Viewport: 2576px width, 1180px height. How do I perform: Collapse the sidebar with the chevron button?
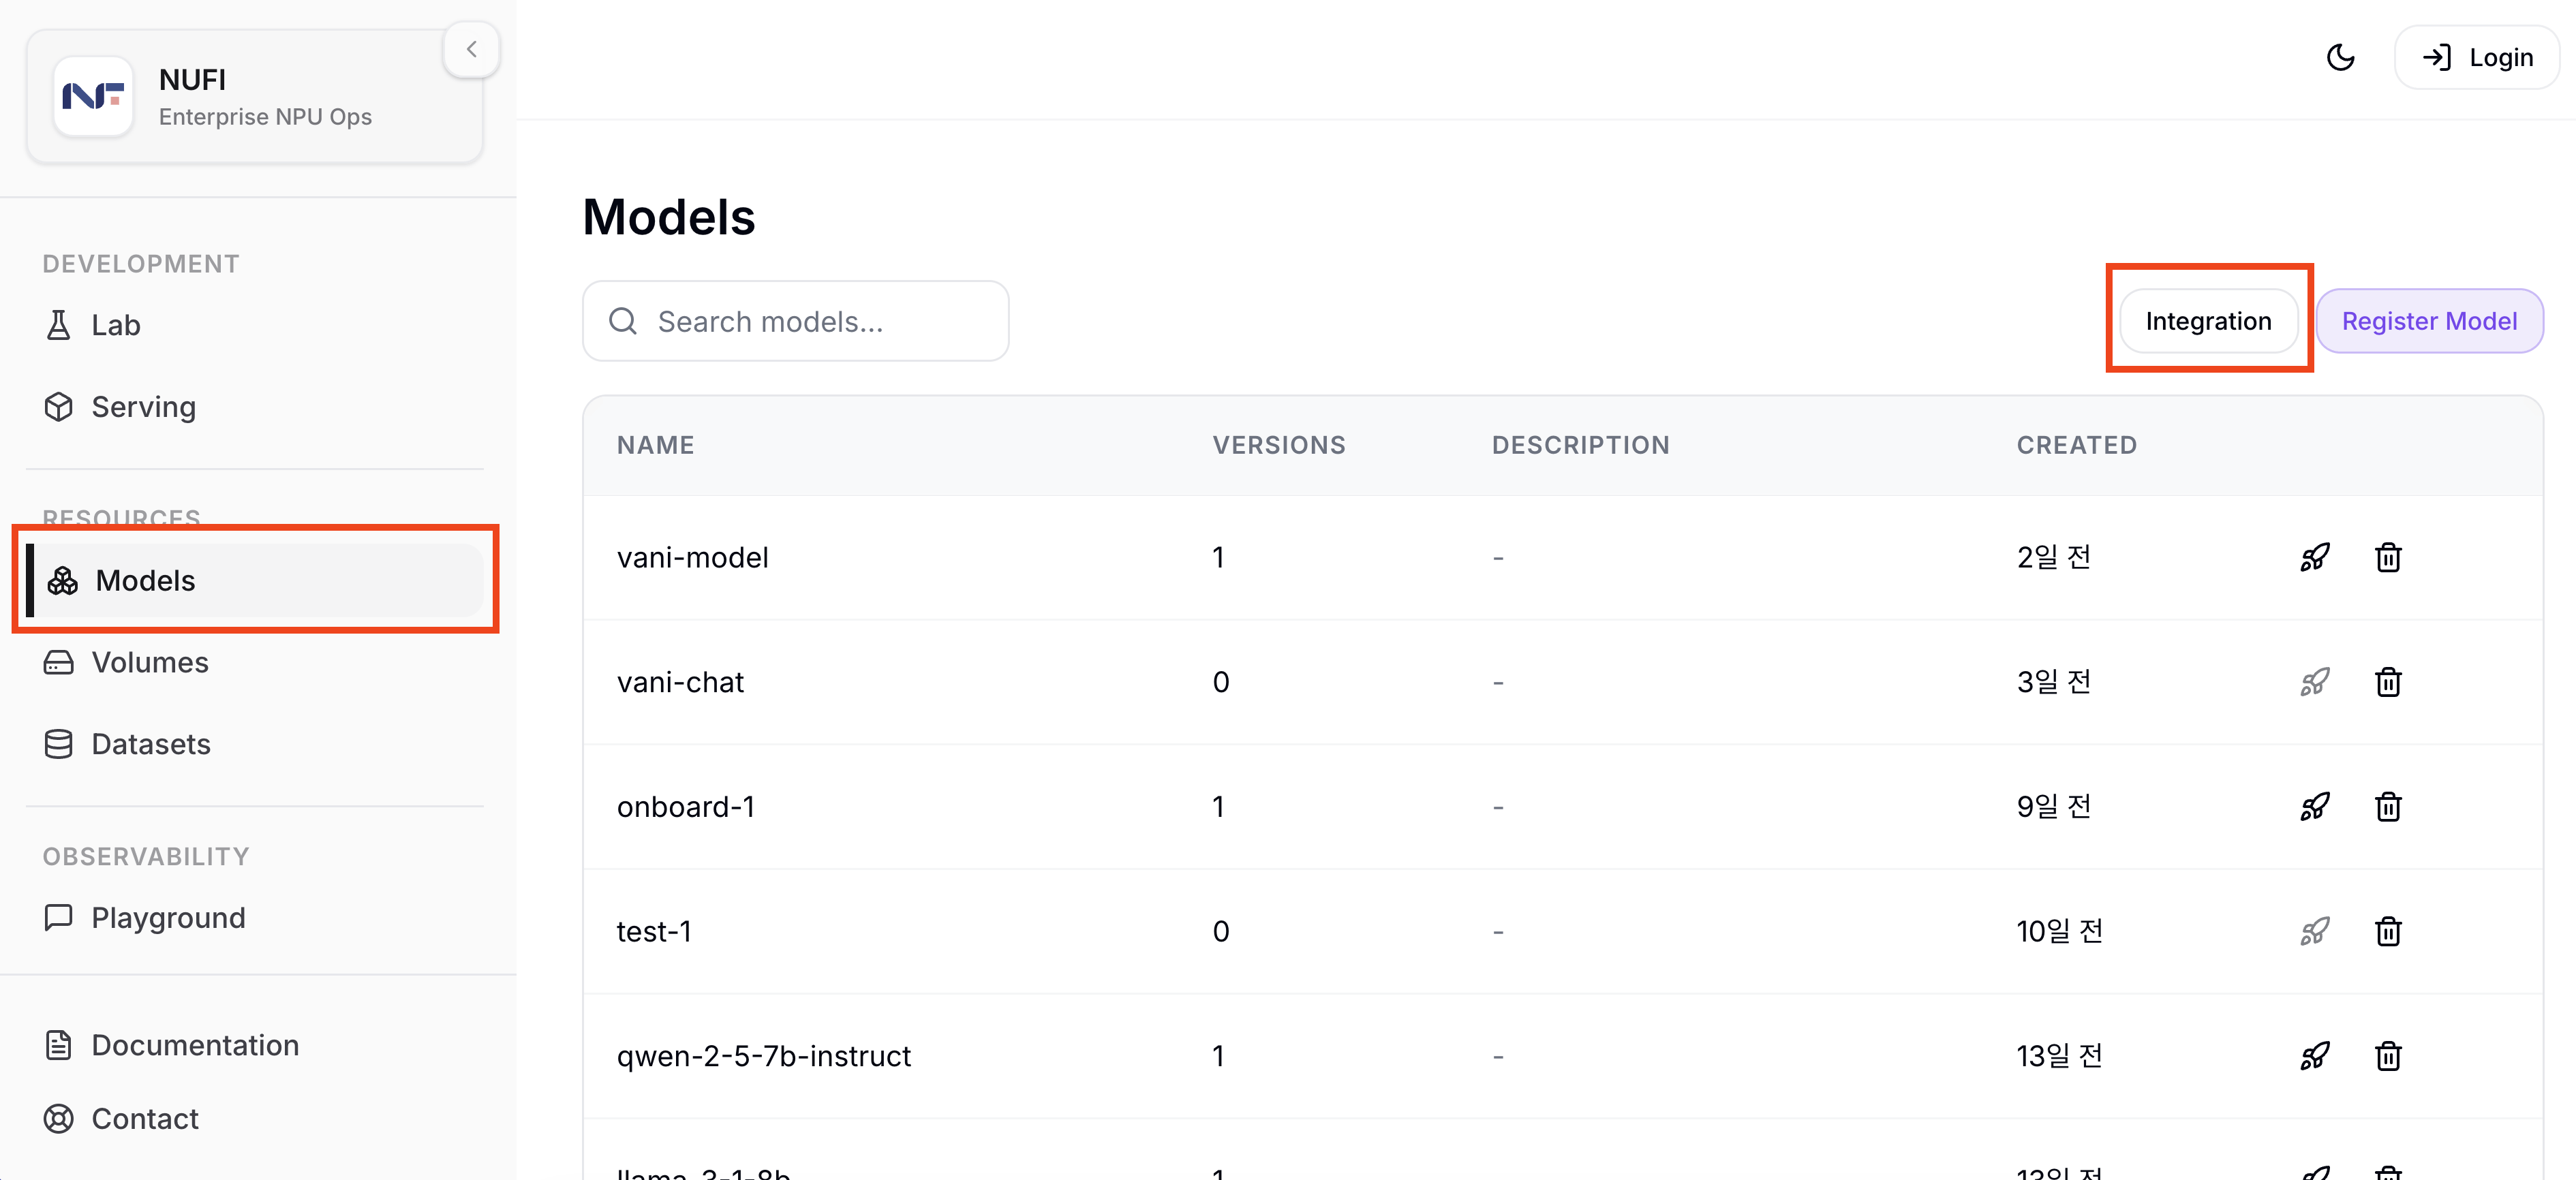click(471, 49)
